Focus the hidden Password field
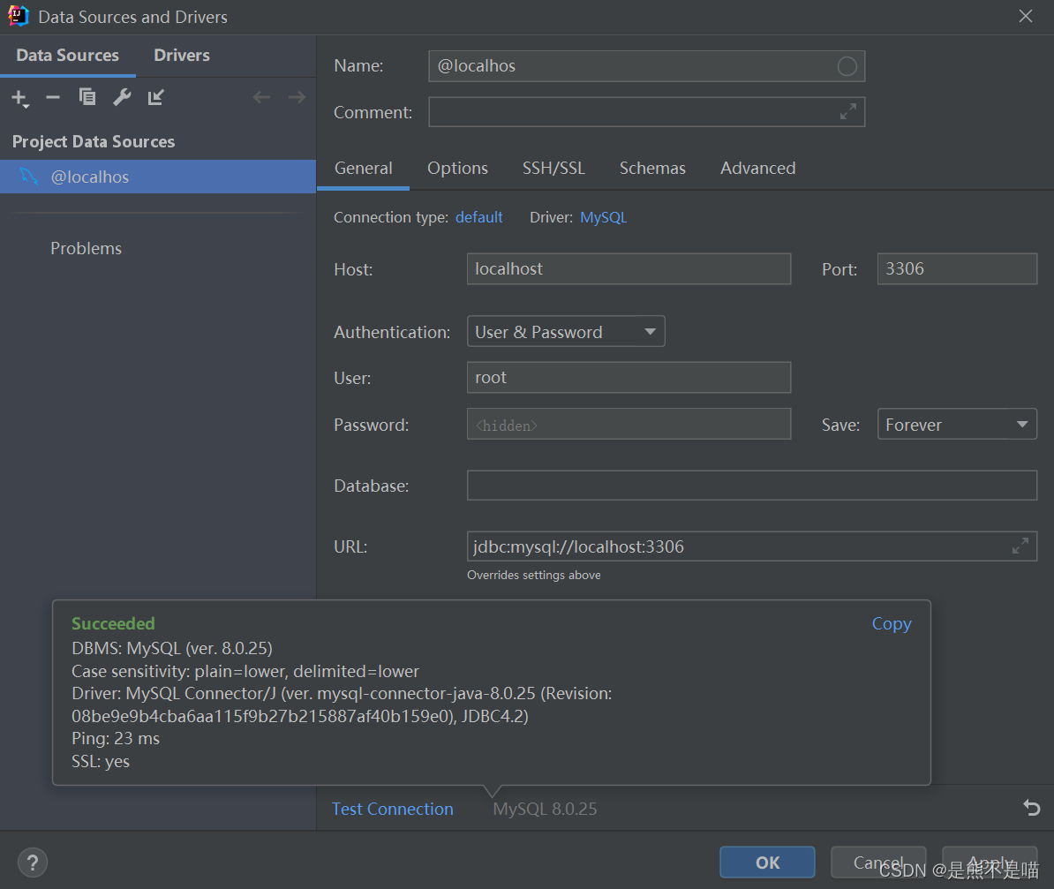Screen dimensions: 1054x889 (629, 425)
